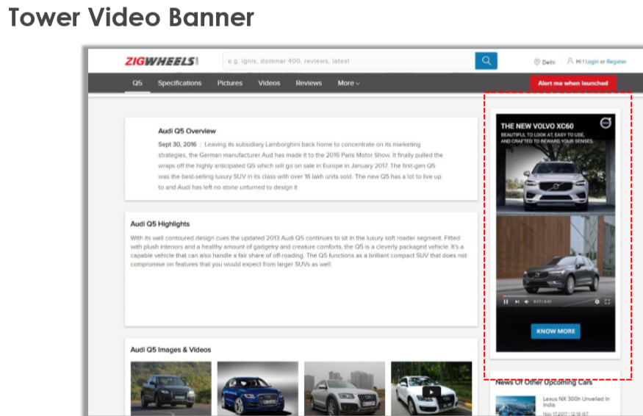Open the Videos tab
The image size is (643, 416).
click(x=269, y=83)
